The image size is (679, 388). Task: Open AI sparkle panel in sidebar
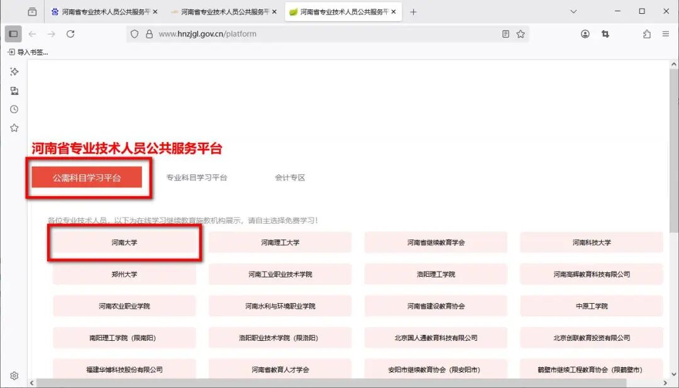coord(14,72)
